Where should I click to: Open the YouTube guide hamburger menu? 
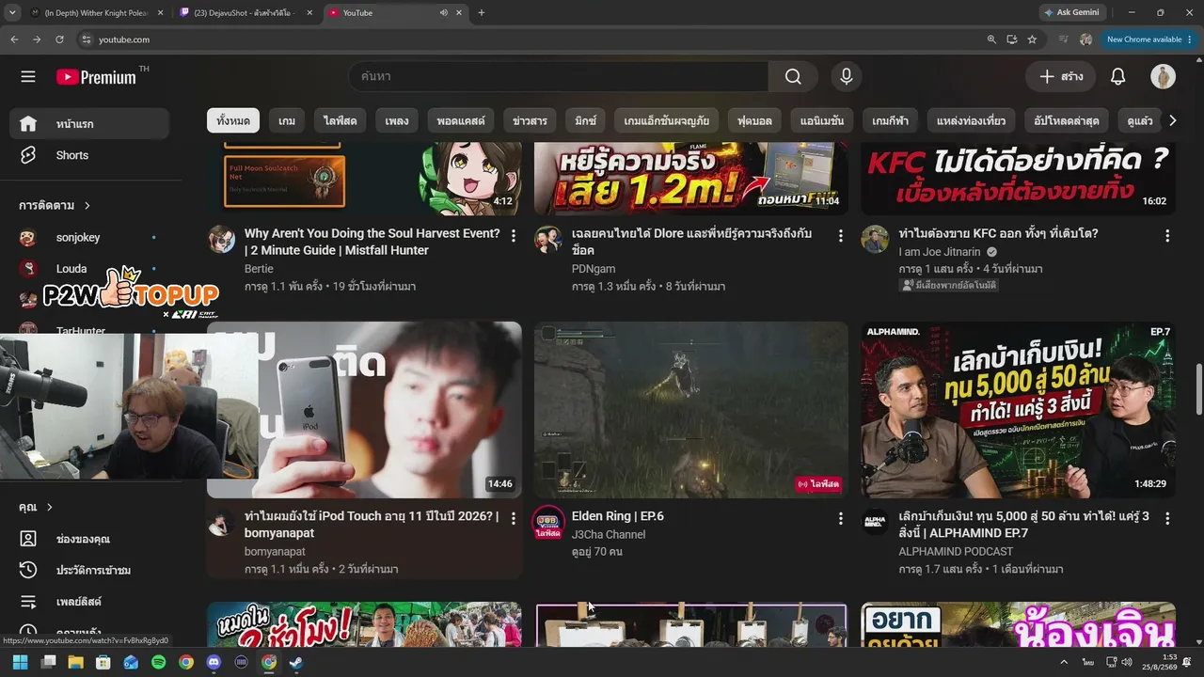tap(28, 77)
